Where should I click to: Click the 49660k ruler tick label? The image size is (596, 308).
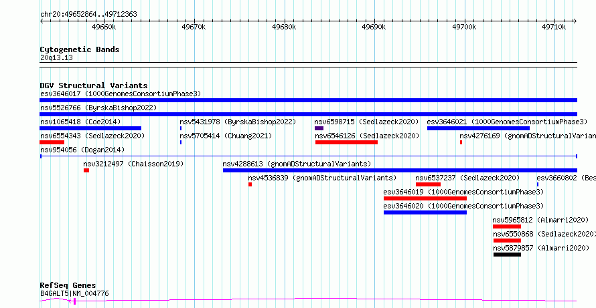pos(104,27)
